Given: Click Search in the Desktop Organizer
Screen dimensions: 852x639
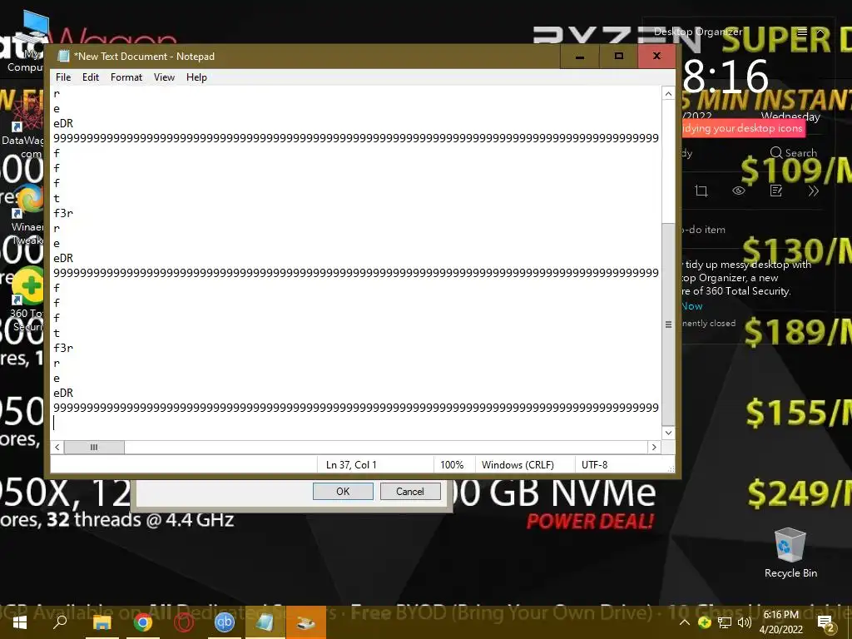Looking at the screenshot, I should [x=793, y=153].
